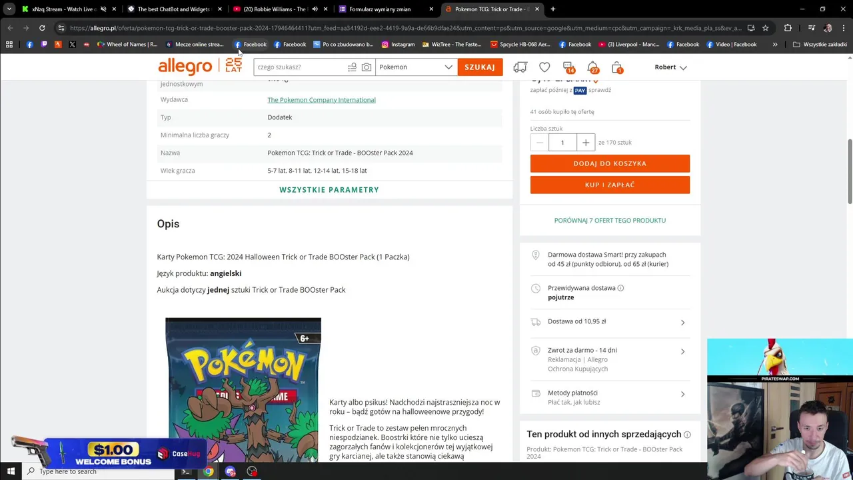
Task: Expand Zwrot za darmo - 14 dni details
Action: tap(610, 359)
